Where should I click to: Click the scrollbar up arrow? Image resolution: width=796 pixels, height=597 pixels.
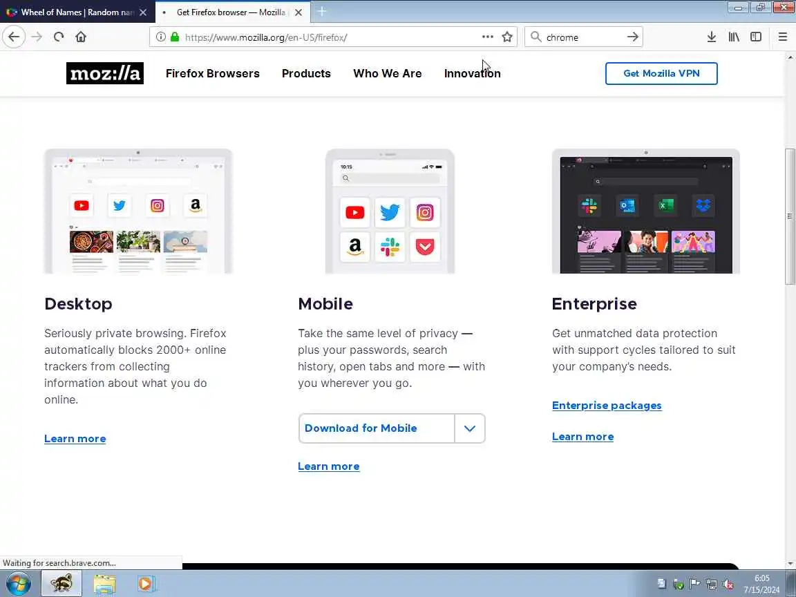pyautogui.click(x=789, y=57)
